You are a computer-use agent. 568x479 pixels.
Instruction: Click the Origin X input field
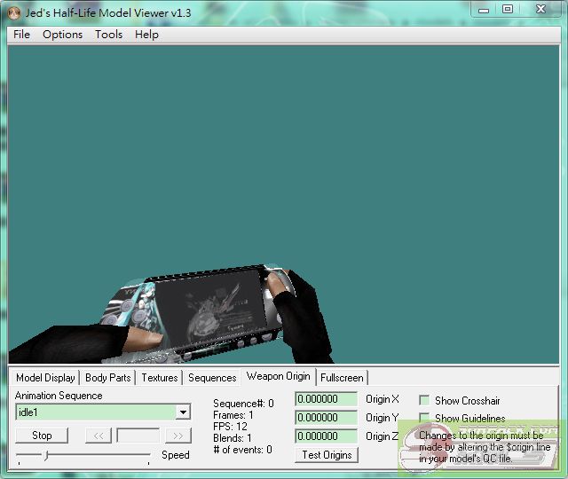326,400
